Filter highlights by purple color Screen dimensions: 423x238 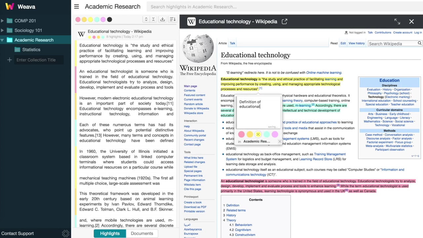tap(103, 20)
